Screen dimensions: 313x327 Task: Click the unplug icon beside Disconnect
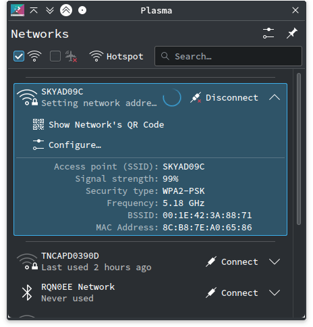pos(196,97)
